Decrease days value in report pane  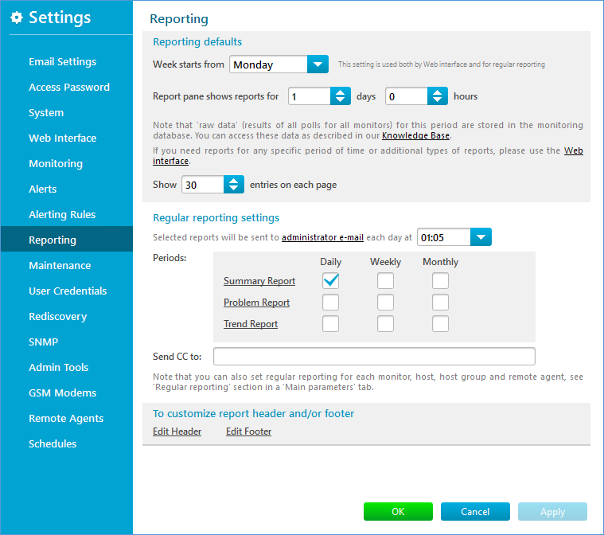340,100
